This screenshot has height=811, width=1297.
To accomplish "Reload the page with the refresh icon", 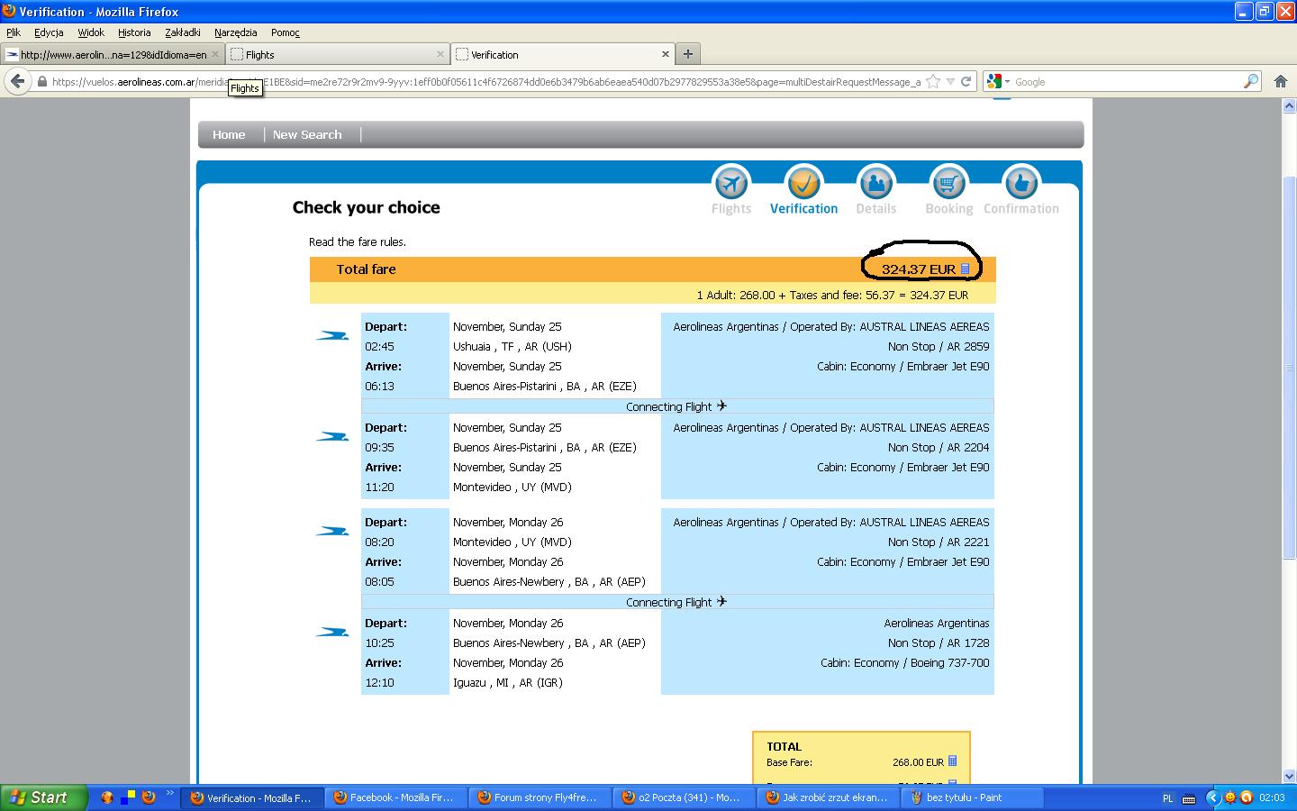I will (966, 81).
